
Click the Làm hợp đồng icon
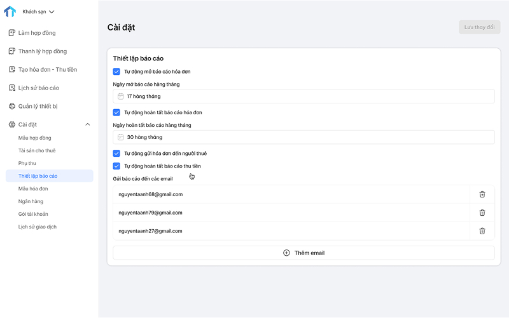(12, 33)
